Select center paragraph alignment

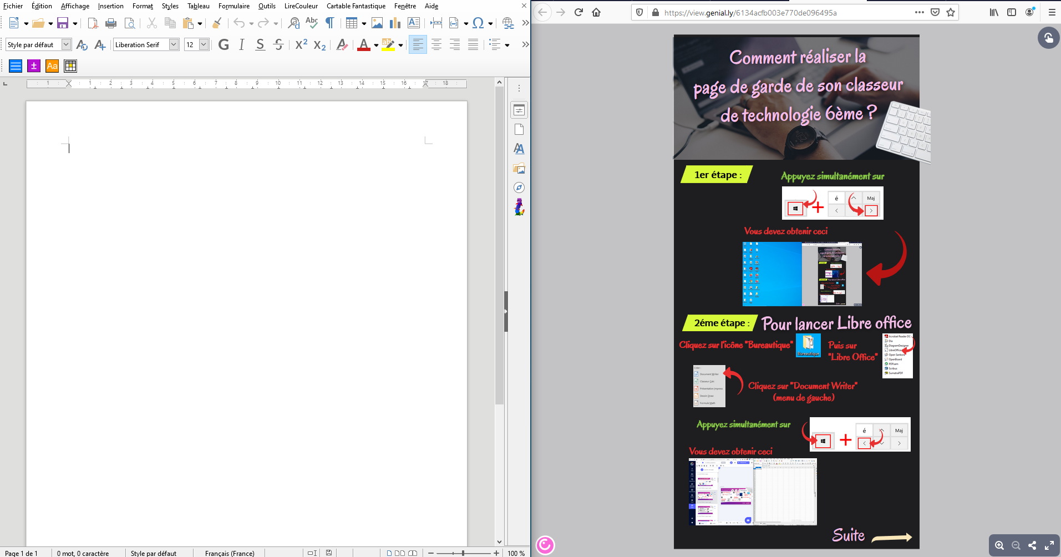tap(436, 44)
